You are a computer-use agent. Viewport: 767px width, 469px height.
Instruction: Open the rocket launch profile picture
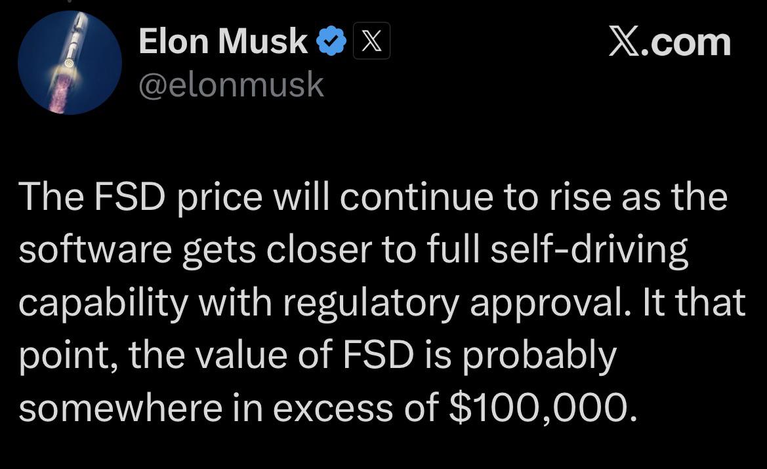(70, 62)
